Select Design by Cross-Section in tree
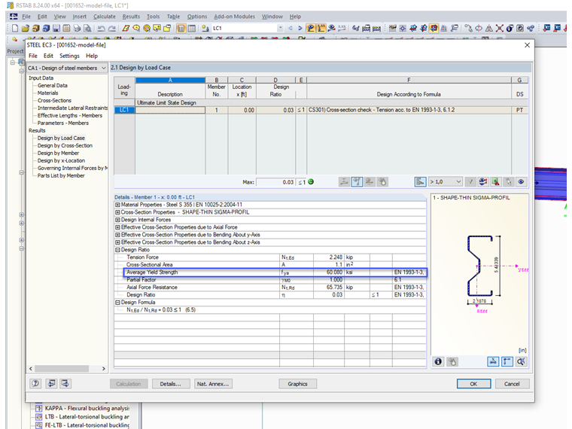The height and width of the screenshot is (429, 572). 65,146
